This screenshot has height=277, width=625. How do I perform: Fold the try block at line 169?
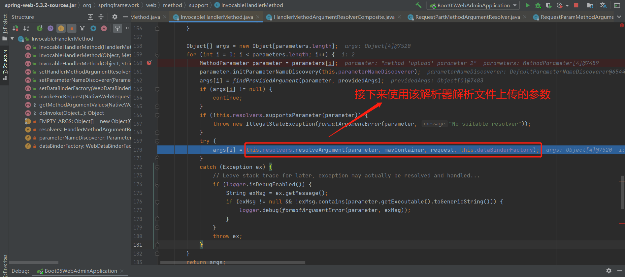point(157,141)
